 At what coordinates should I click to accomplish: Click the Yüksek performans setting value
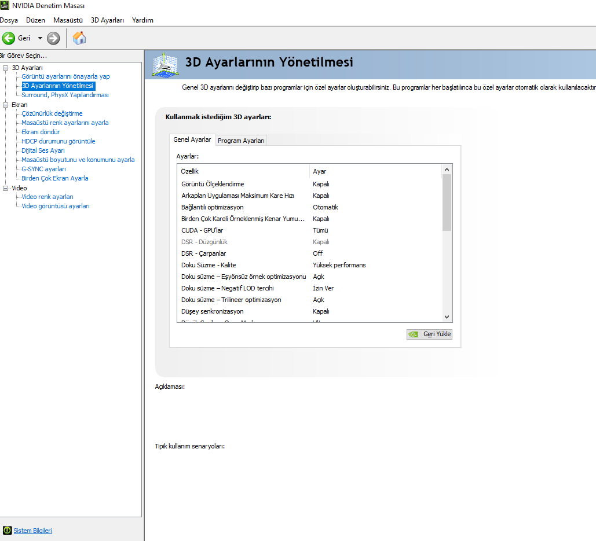[339, 265]
